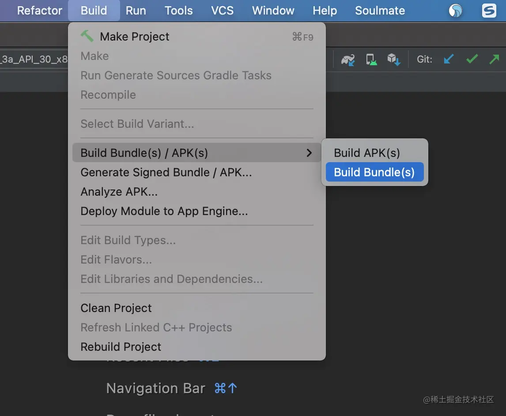The width and height of the screenshot is (506, 416).
Task: Open the Refactor menu
Action: tap(39, 11)
